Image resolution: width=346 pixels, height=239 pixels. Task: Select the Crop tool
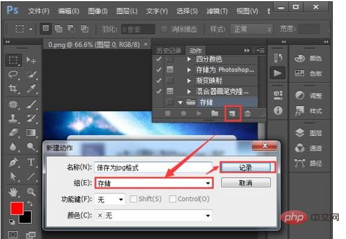[13, 89]
